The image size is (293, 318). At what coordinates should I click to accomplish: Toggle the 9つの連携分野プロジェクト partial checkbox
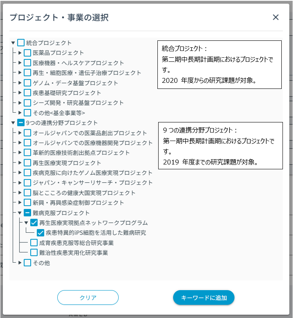(x=21, y=123)
